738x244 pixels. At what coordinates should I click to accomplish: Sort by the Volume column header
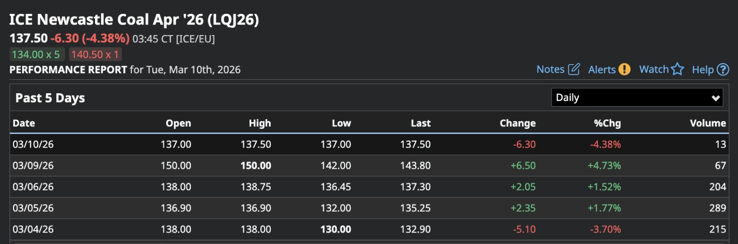(708, 123)
